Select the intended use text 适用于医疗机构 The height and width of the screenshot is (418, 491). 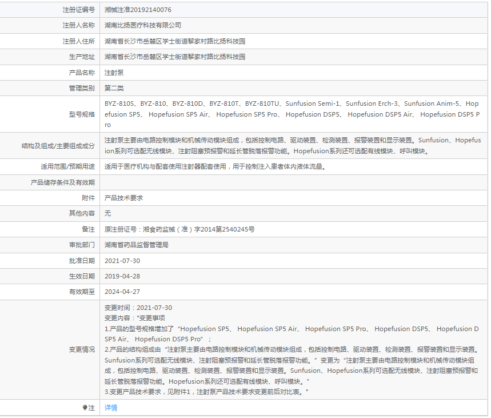coord(215,167)
